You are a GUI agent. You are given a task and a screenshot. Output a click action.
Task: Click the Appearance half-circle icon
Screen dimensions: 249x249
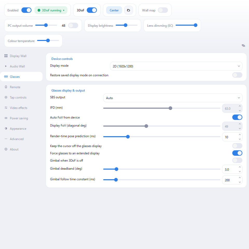click(x=6, y=128)
